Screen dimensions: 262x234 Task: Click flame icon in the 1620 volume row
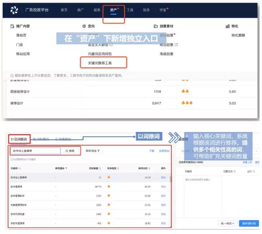coord(109,204)
